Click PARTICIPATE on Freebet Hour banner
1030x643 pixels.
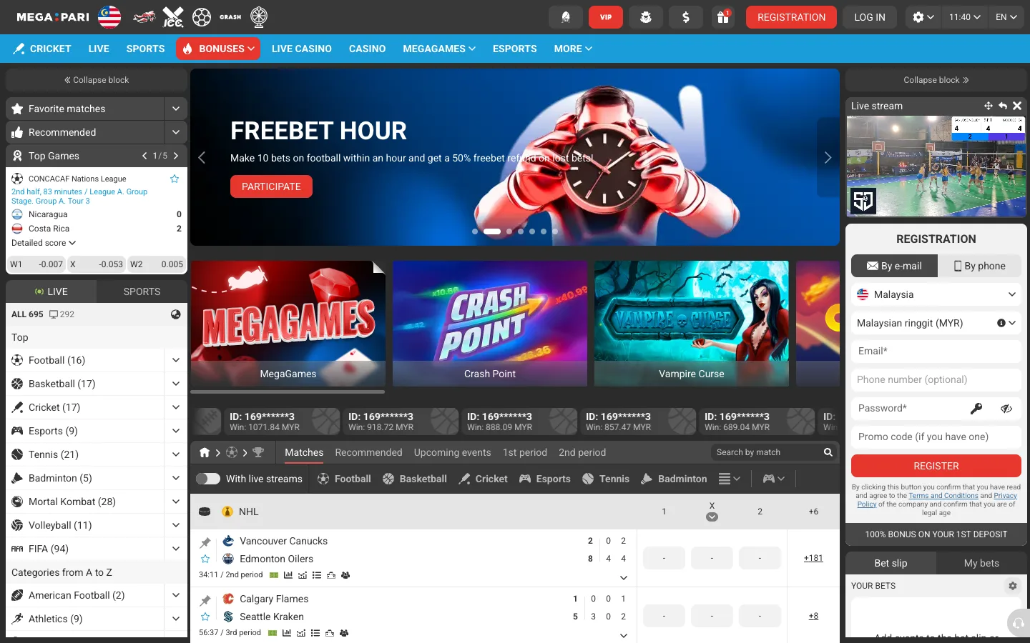(x=271, y=186)
